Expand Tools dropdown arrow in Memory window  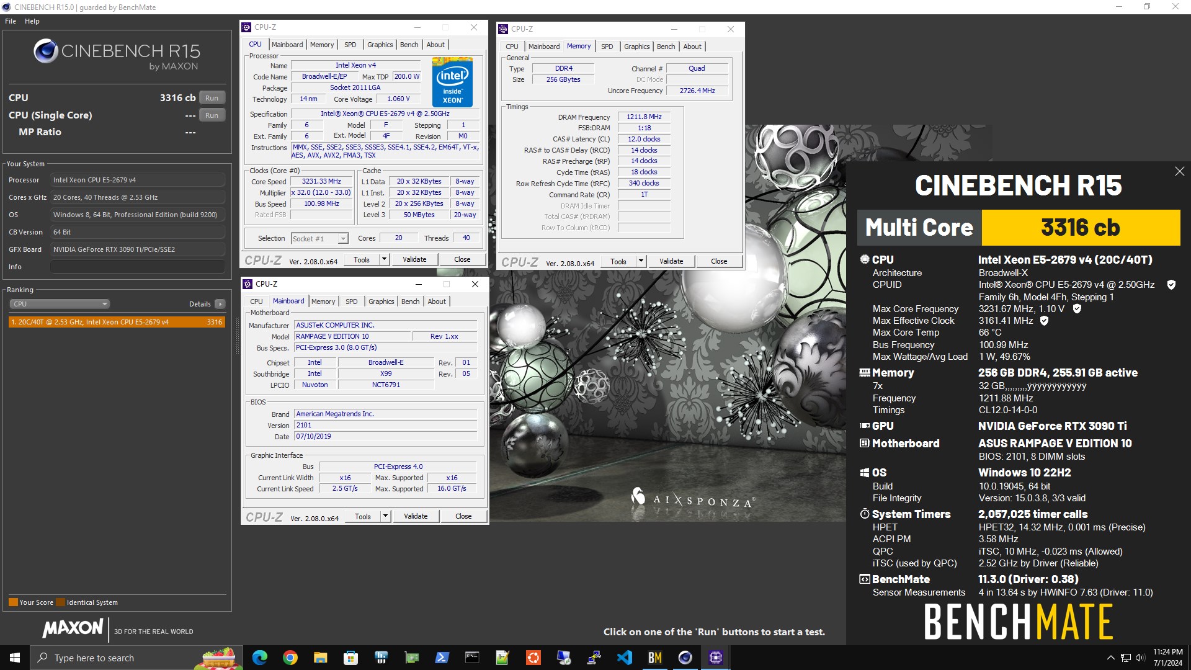tap(641, 261)
